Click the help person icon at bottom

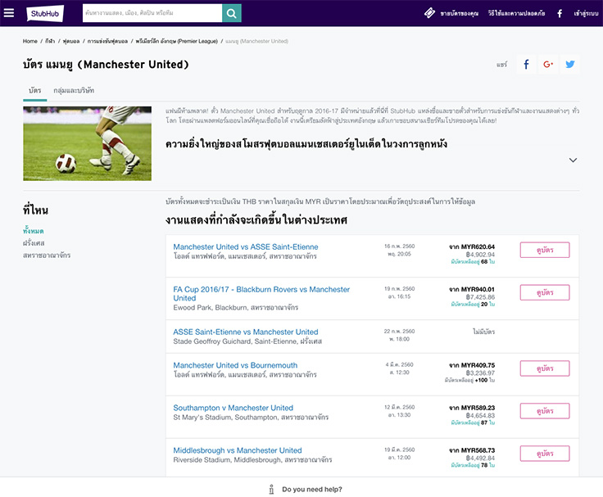click(x=271, y=490)
